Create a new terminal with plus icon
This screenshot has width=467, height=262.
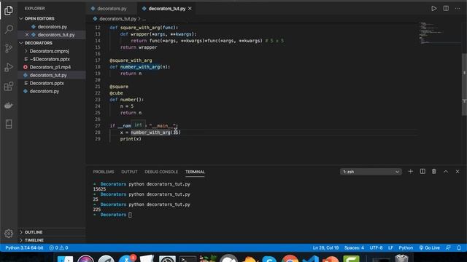pos(410,172)
